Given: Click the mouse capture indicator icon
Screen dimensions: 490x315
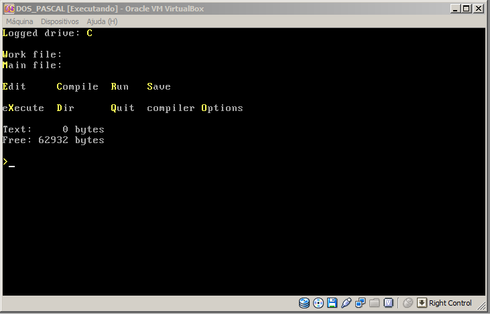Looking at the screenshot, I should click(x=408, y=303).
